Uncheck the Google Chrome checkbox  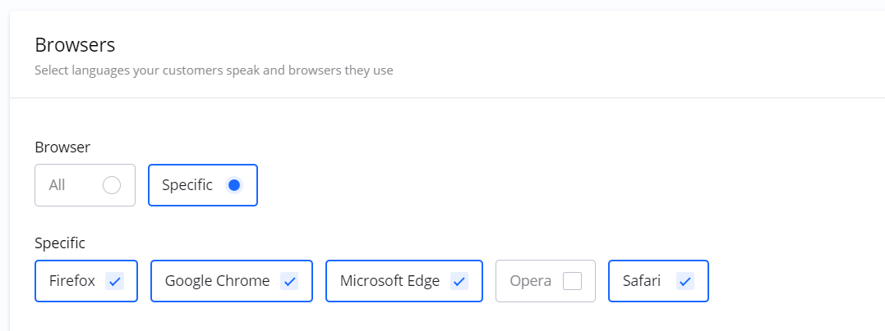pos(289,281)
